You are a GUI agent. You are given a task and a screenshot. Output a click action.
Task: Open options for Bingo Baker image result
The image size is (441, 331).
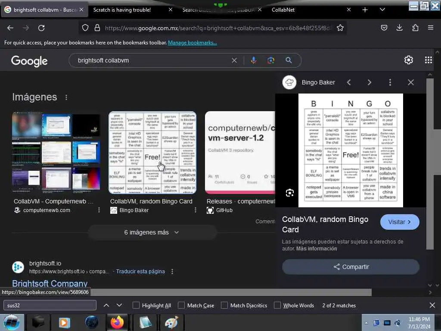coord(196,210)
